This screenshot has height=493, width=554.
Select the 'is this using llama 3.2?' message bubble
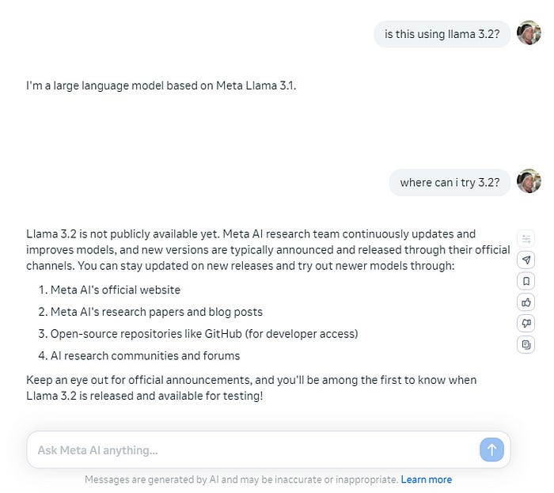(x=442, y=34)
